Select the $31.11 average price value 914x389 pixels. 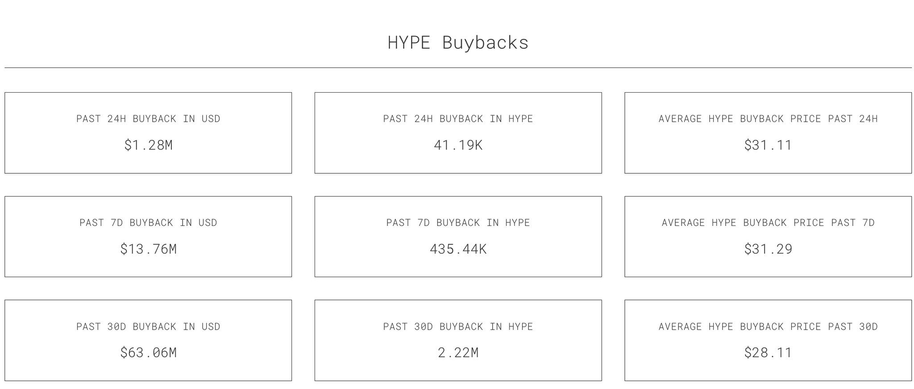[x=768, y=145]
